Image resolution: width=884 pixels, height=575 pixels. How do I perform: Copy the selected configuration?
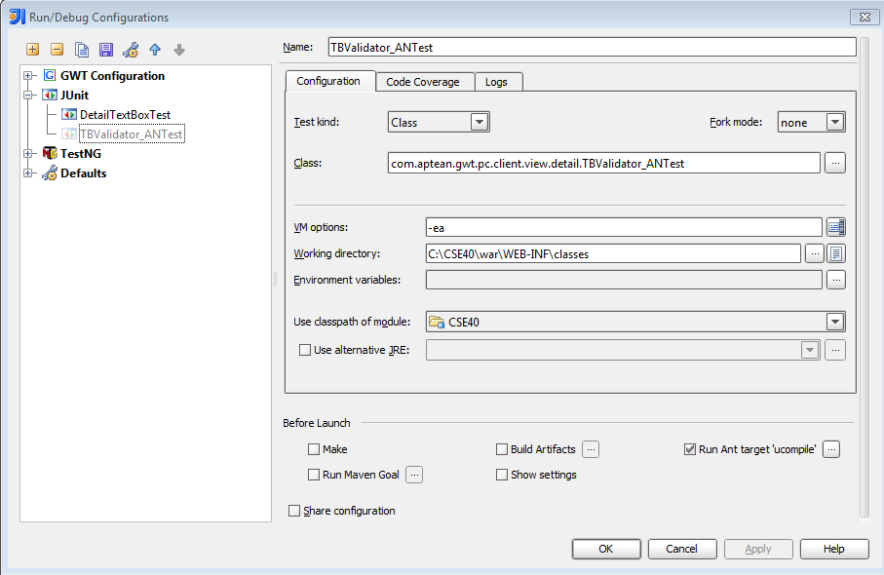tap(82, 50)
